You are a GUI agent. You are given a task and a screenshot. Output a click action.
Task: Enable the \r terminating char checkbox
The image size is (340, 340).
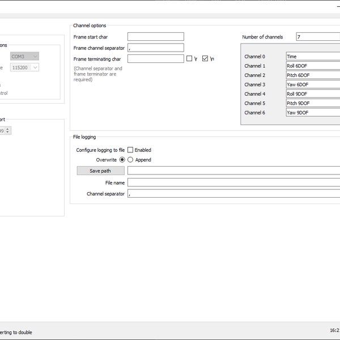pos(189,58)
